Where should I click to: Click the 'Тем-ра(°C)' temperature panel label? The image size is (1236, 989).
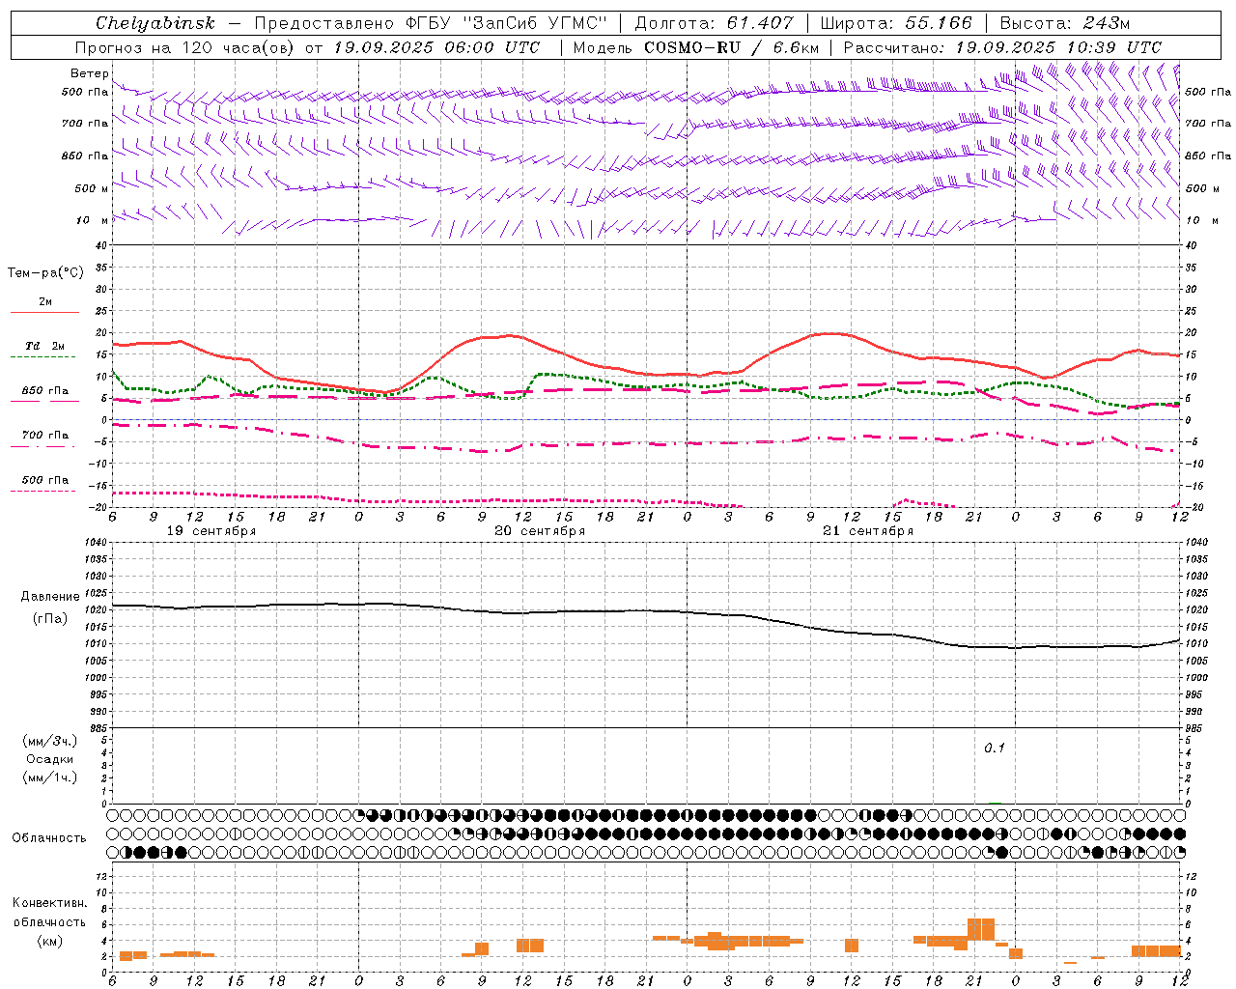[45, 273]
